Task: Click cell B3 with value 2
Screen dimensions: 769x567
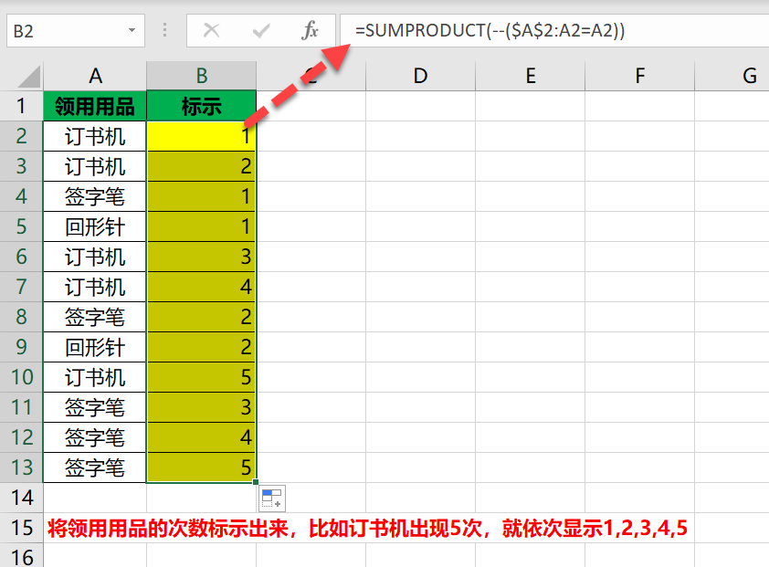Action: pos(201,166)
